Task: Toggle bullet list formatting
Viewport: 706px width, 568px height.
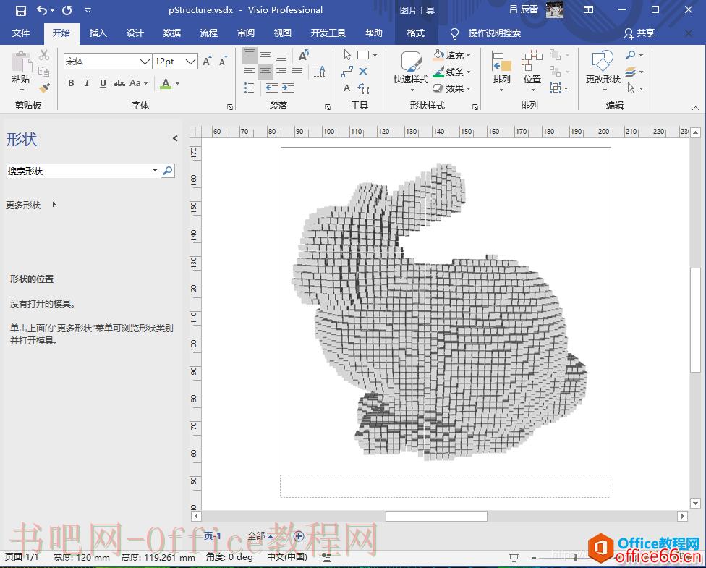Action: 249,88
